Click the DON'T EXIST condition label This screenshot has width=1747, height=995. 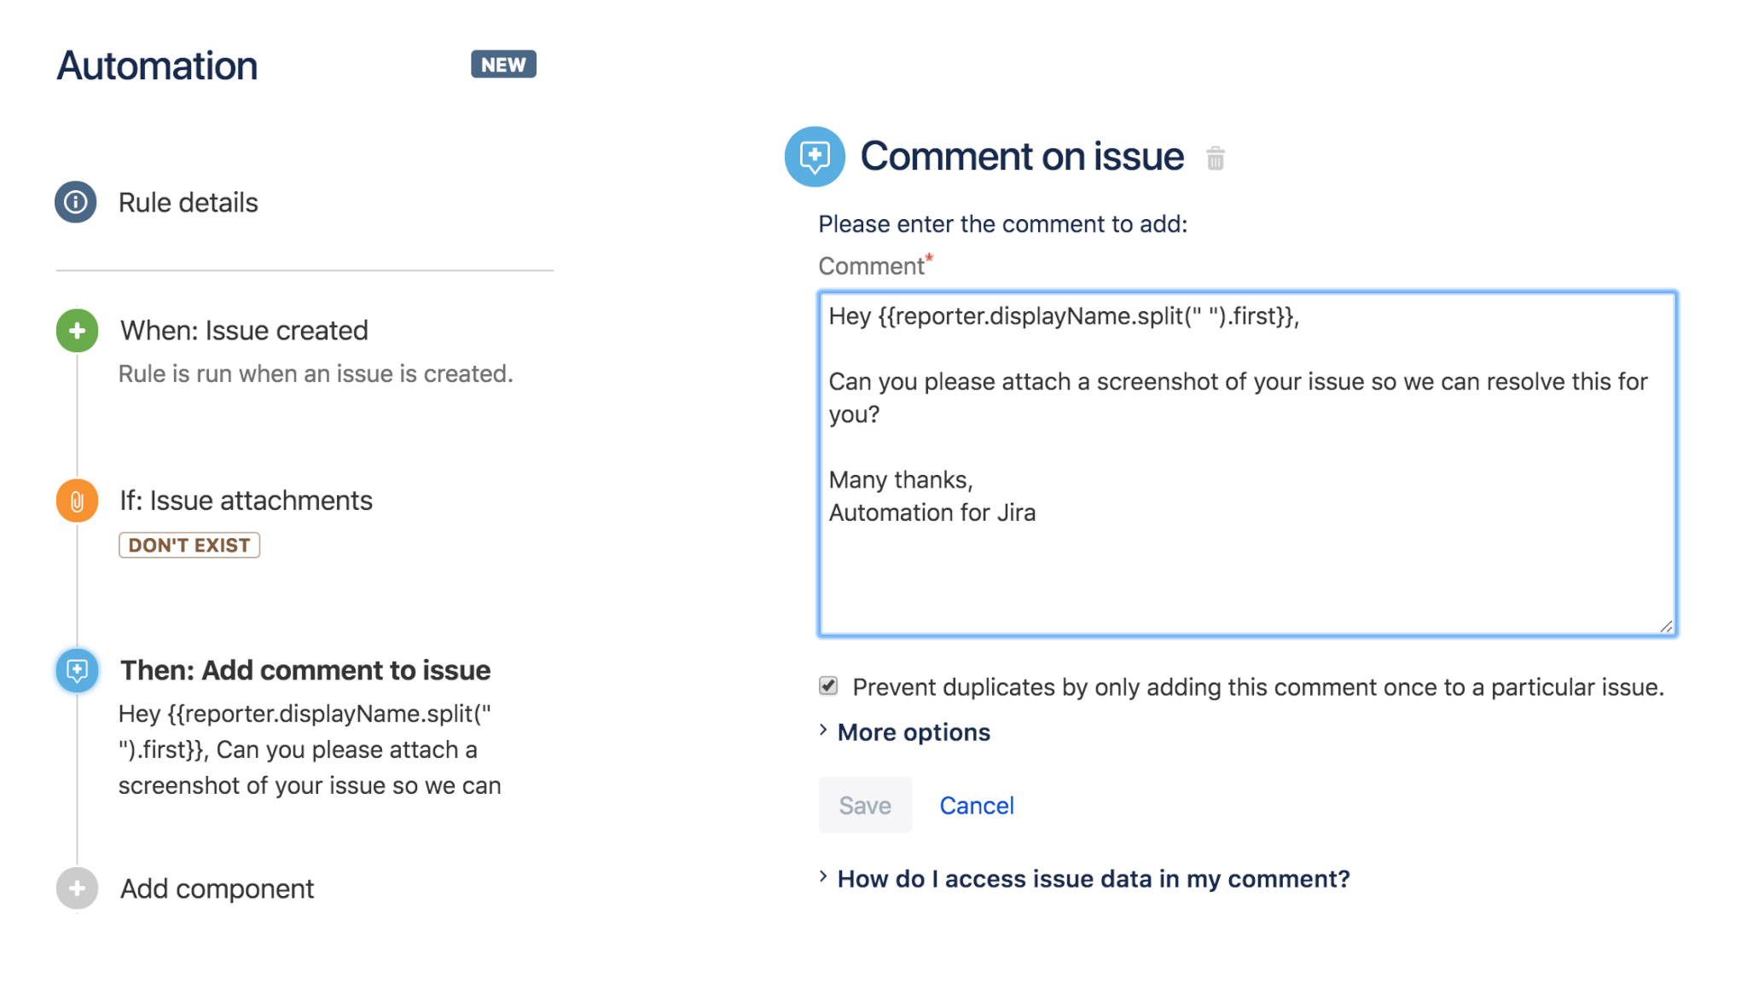point(189,546)
